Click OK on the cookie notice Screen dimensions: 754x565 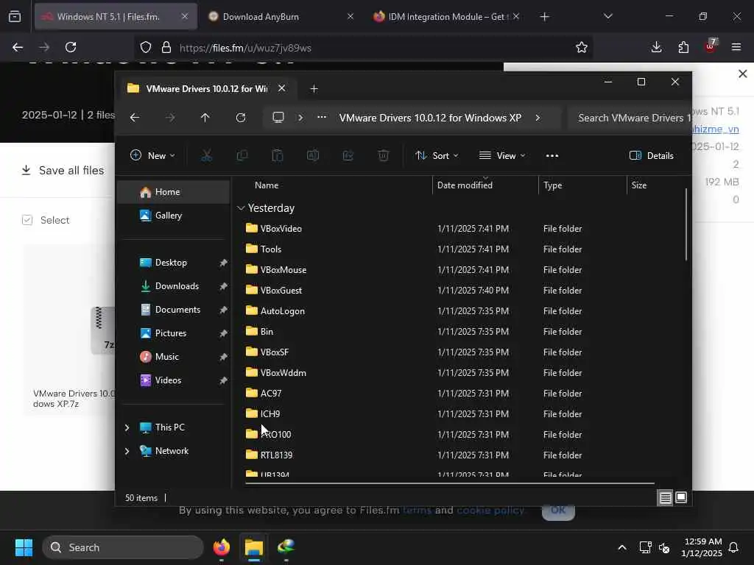coord(558,512)
